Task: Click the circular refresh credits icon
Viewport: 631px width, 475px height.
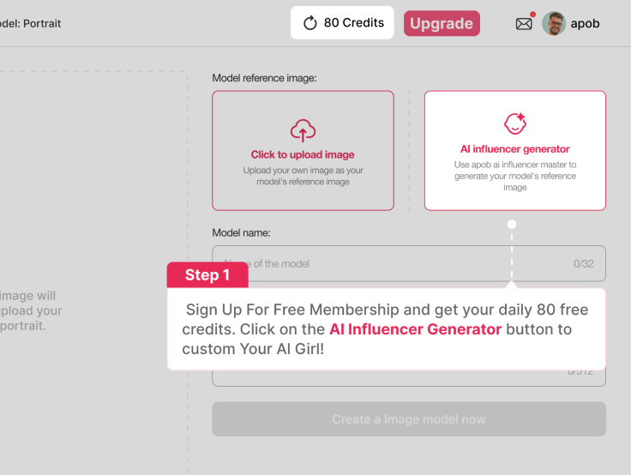Action: click(x=310, y=23)
